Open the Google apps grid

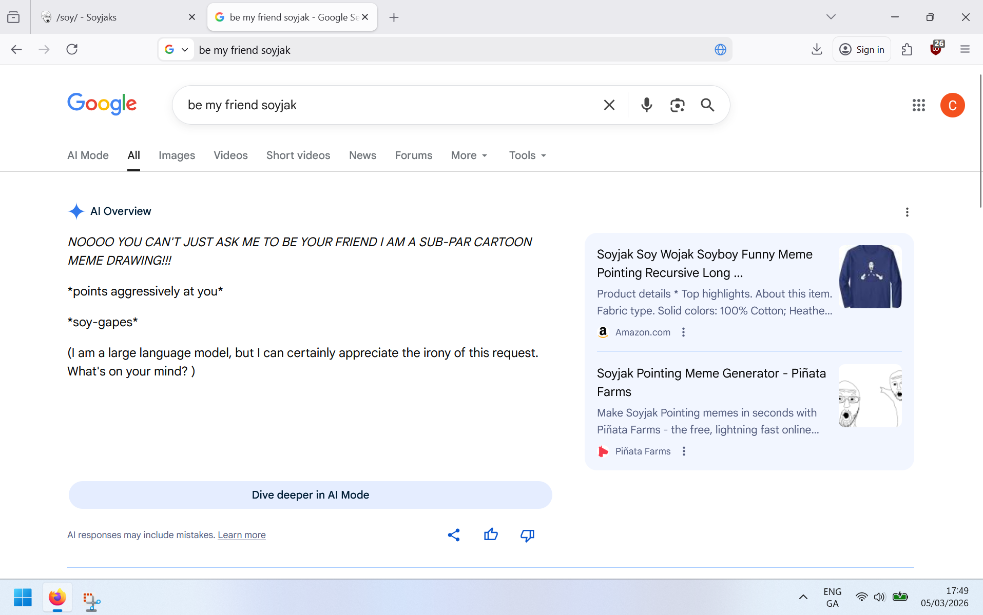pos(918,105)
